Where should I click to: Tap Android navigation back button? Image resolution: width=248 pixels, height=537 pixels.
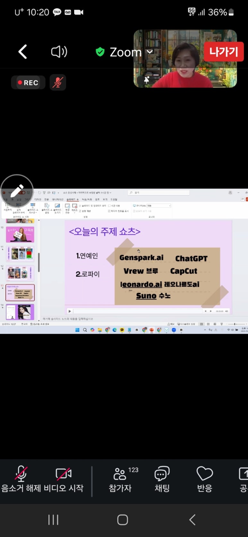coord(192,520)
